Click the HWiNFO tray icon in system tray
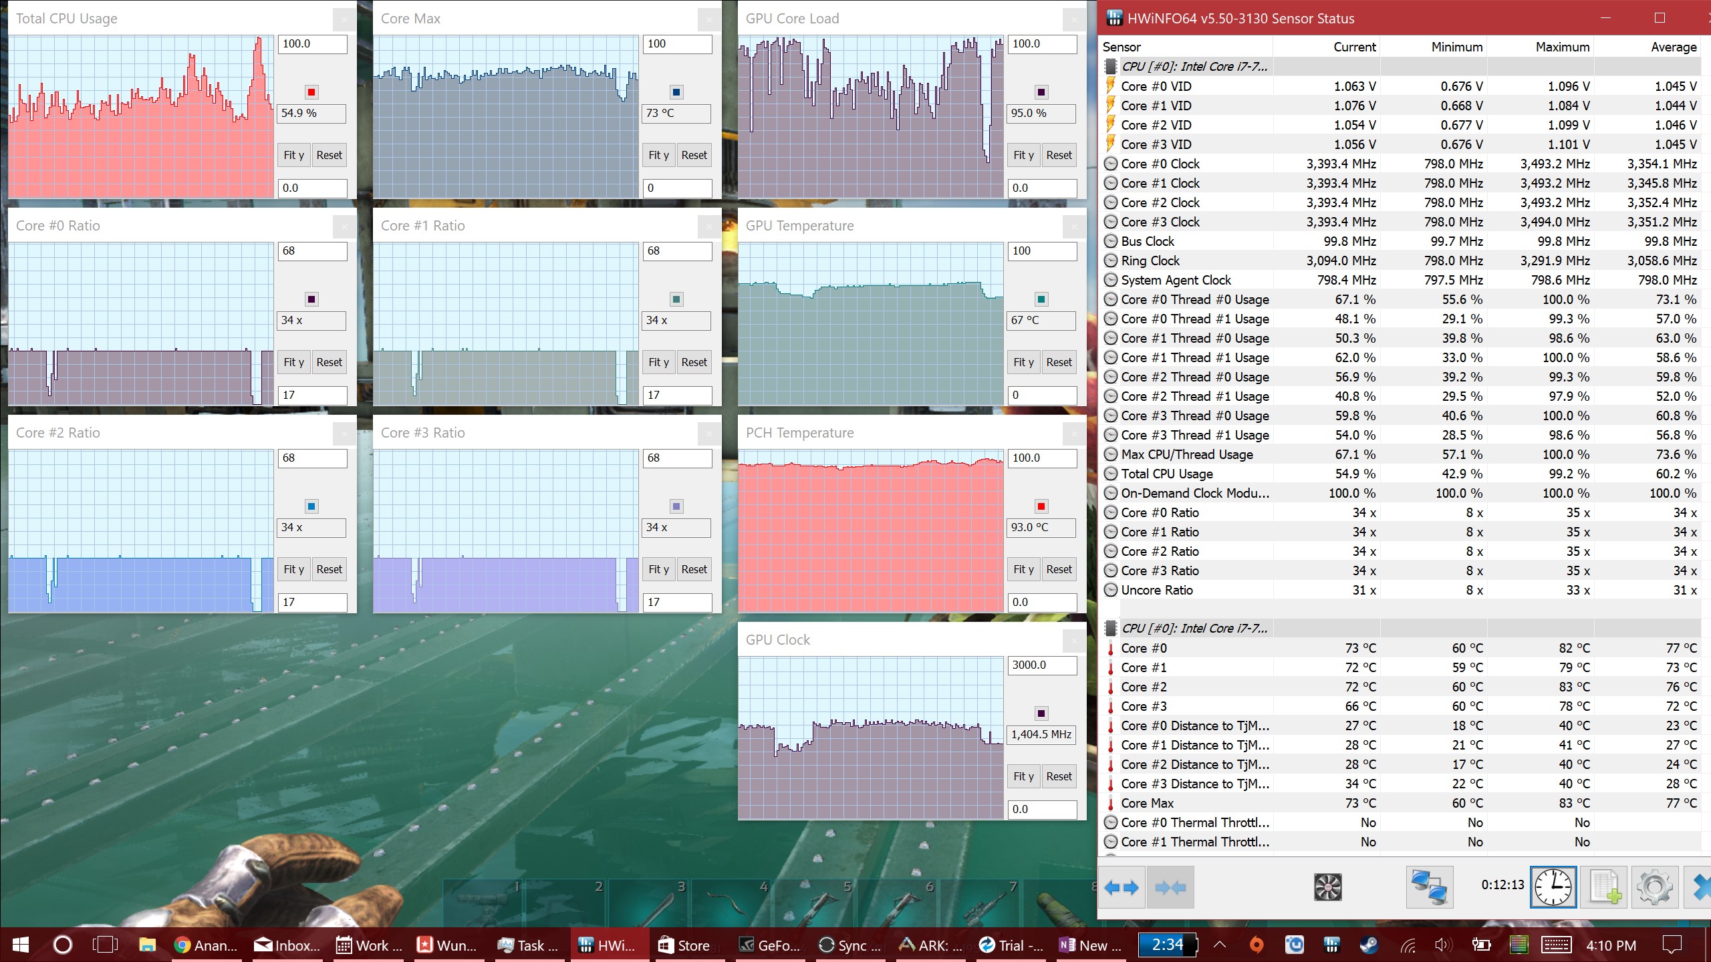Screen dimensions: 1711x962 coord(1332,945)
